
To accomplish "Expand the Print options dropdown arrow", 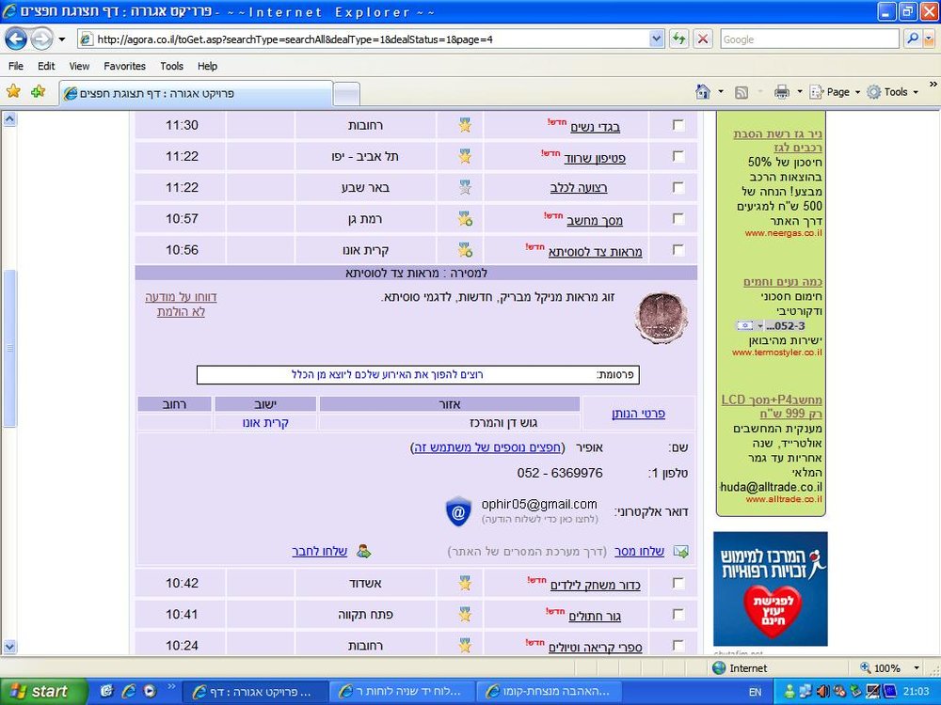I will coord(799,92).
